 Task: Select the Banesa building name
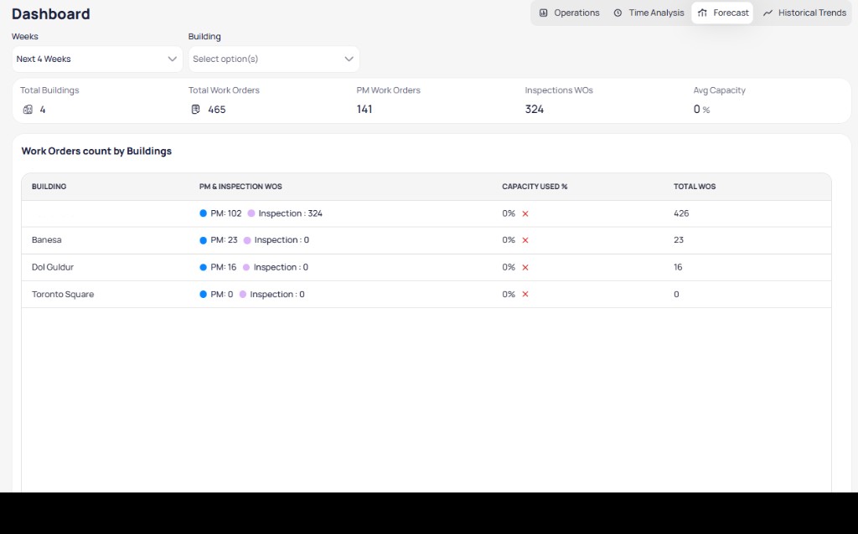click(x=47, y=240)
